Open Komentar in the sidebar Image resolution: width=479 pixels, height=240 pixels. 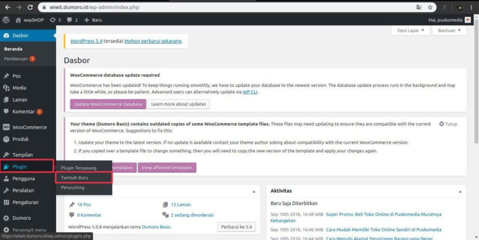pyautogui.click(x=23, y=112)
